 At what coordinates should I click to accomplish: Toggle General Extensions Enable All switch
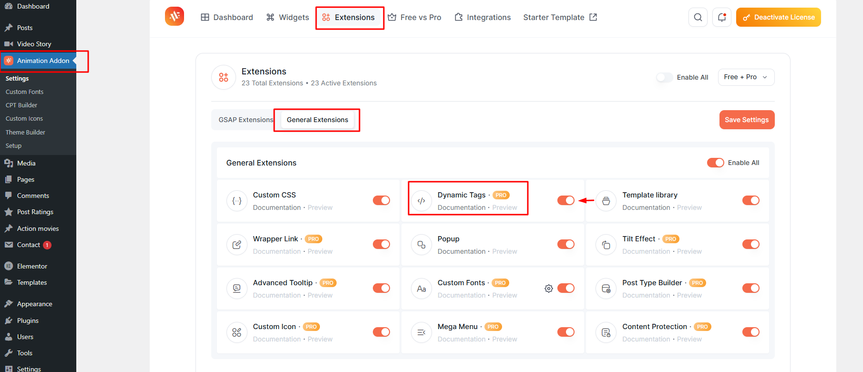[x=716, y=163]
